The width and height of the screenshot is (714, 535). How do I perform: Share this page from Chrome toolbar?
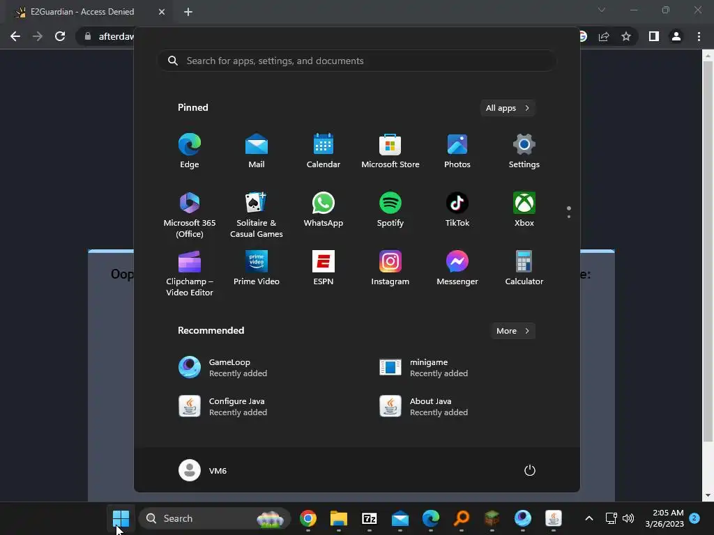[604, 36]
